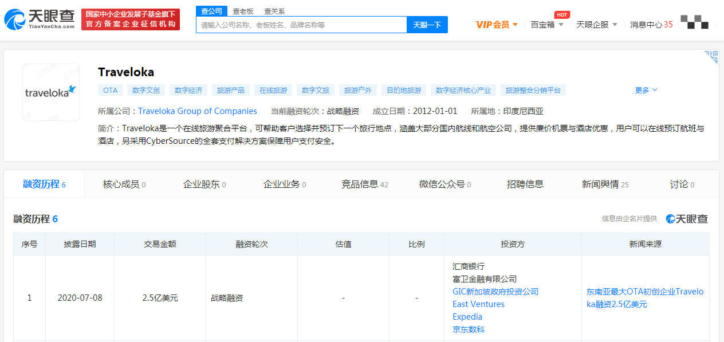Open Traveloka Group of Companies link
Image resolution: width=724 pixels, height=342 pixels.
pos(198,111)
